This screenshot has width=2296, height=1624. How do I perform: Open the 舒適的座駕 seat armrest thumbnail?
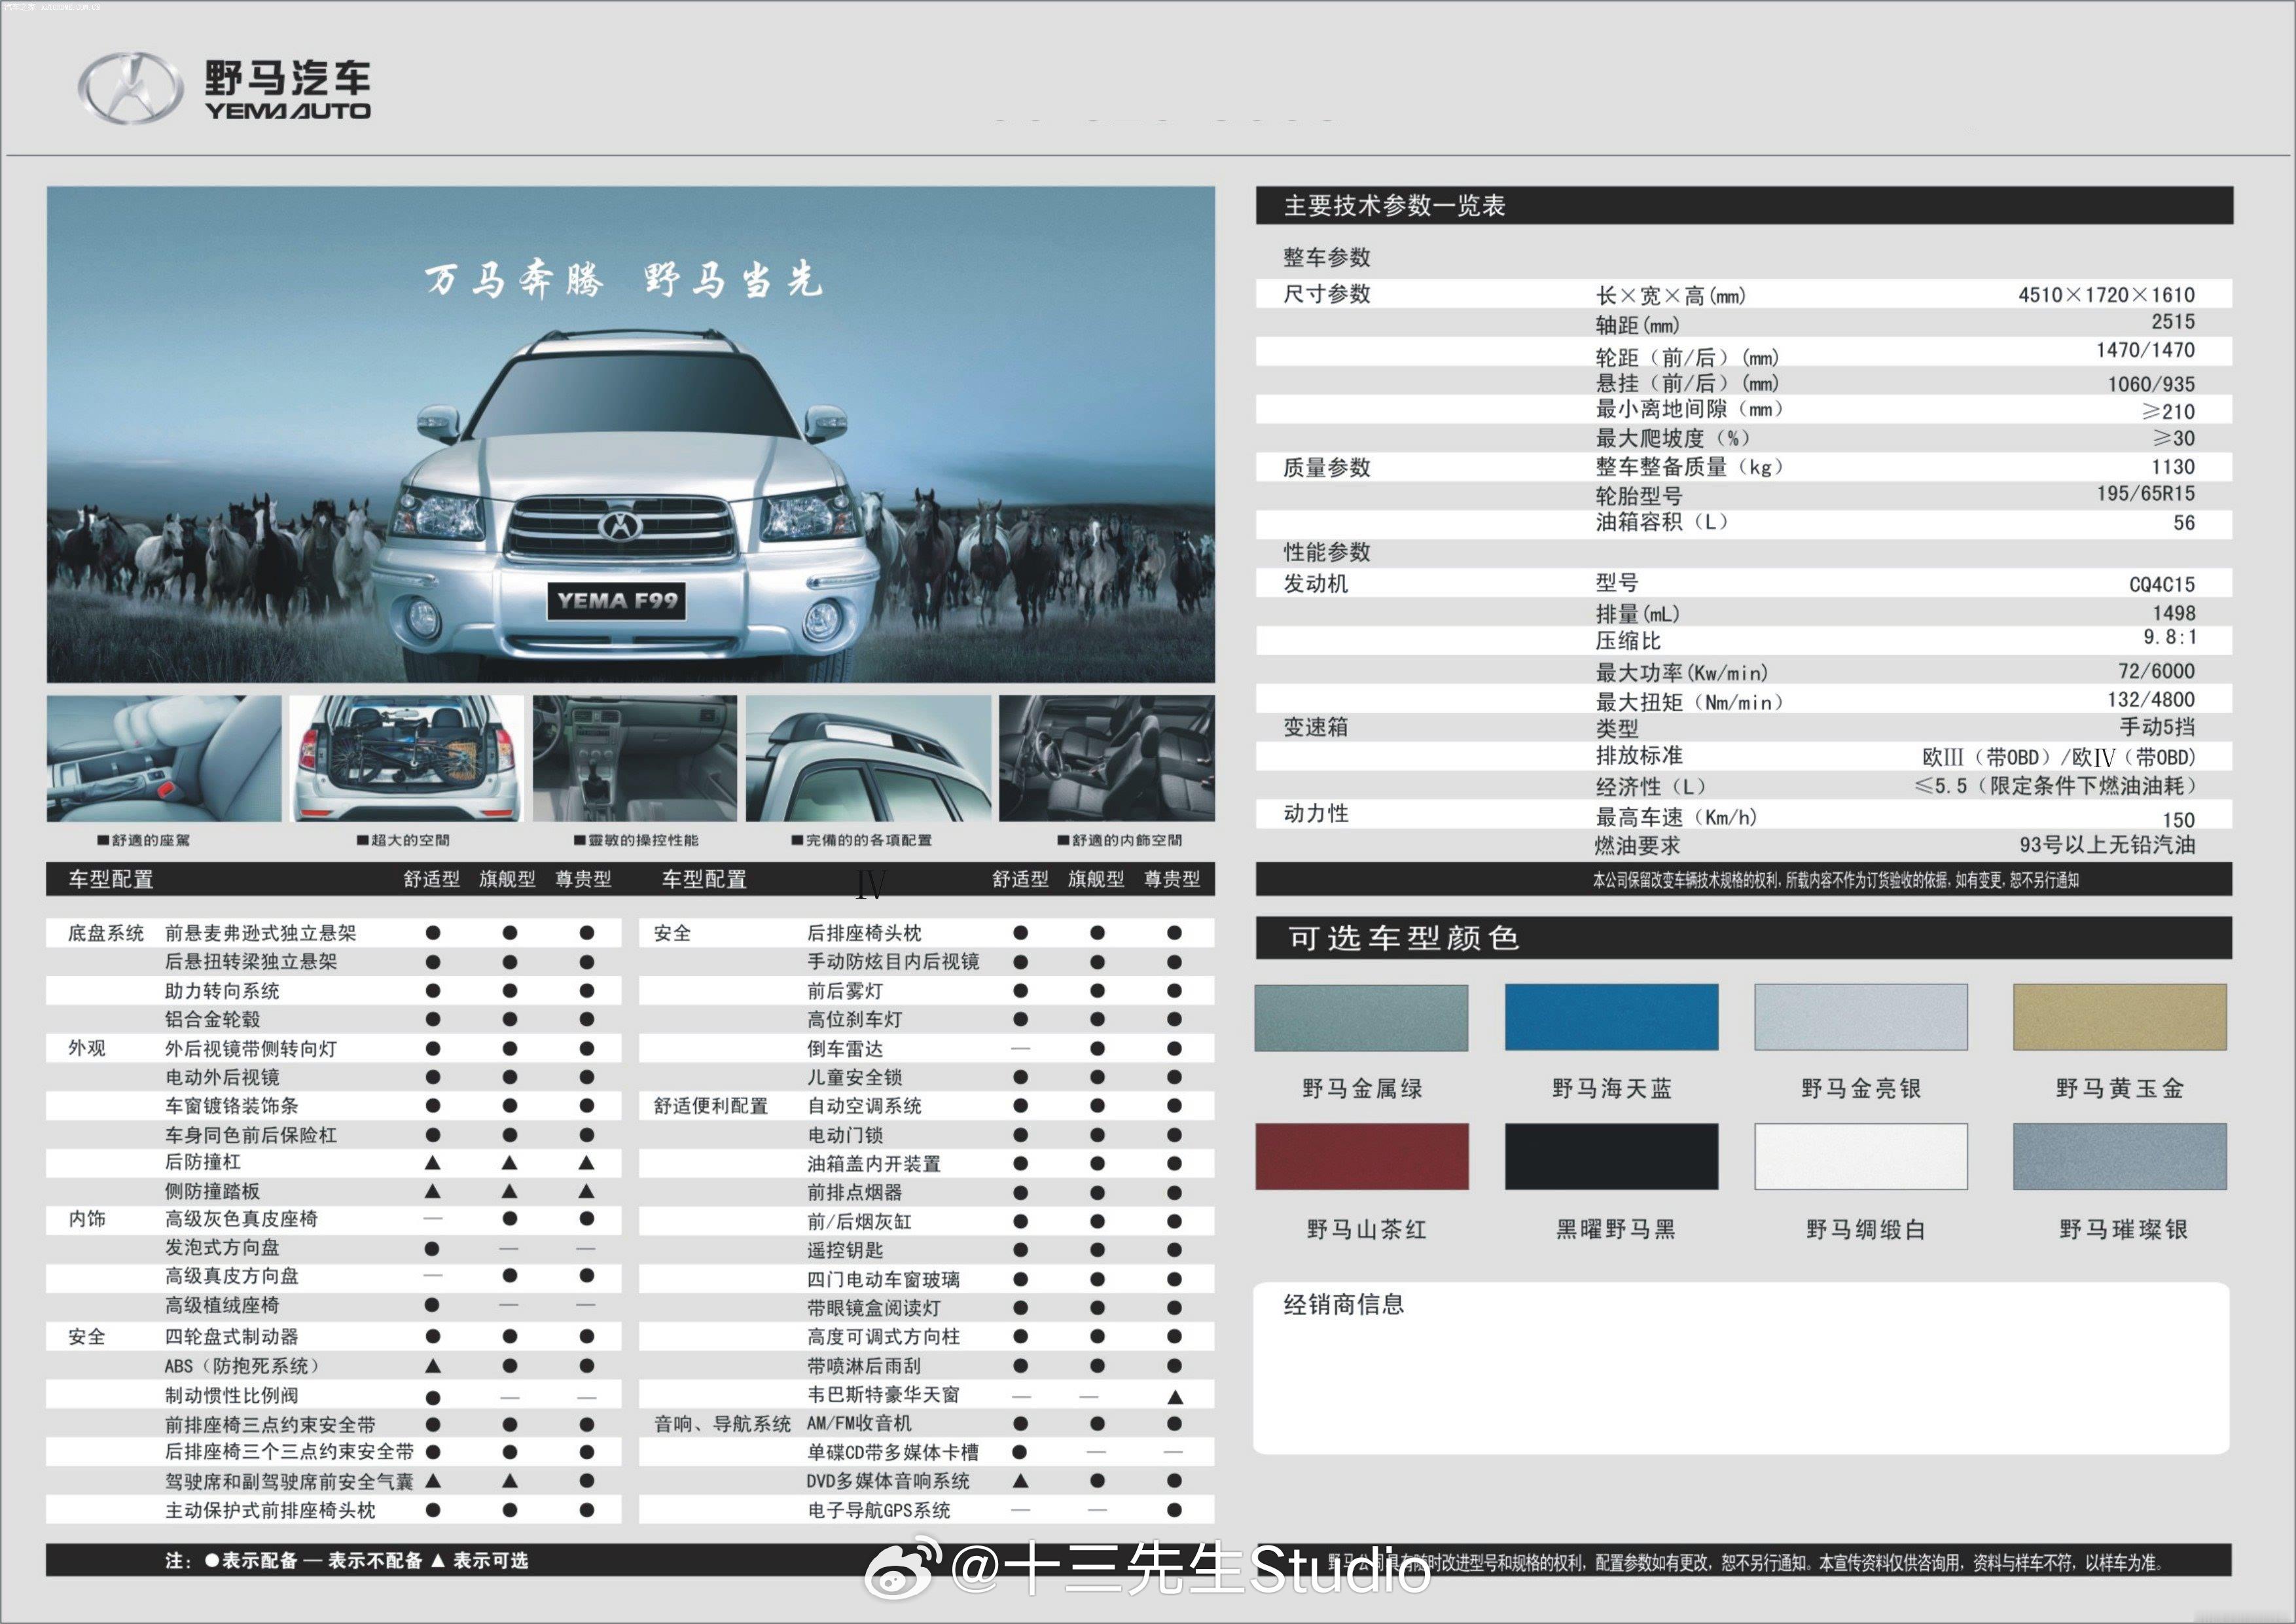point(164,759)
